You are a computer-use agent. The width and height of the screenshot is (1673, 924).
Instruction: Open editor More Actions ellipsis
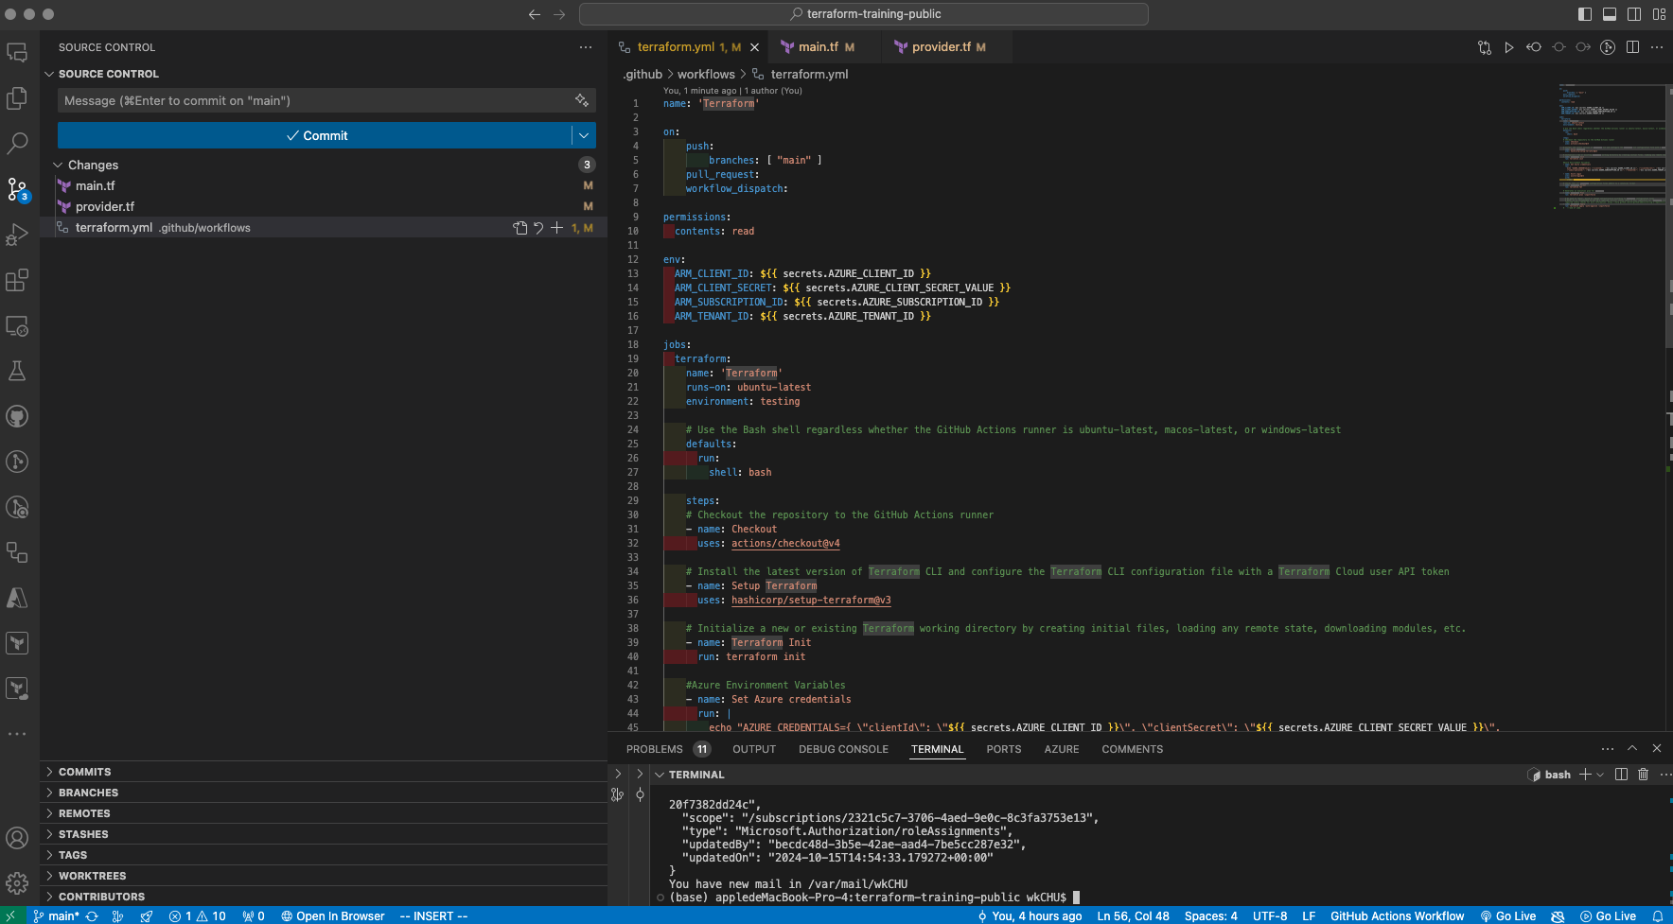[x=1657, y=47]
